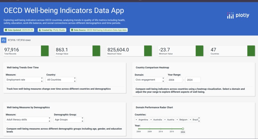Screen dimensions: 258x139
Task: Click the green block on Minimum Value card
Action: (x=199, y=51)
